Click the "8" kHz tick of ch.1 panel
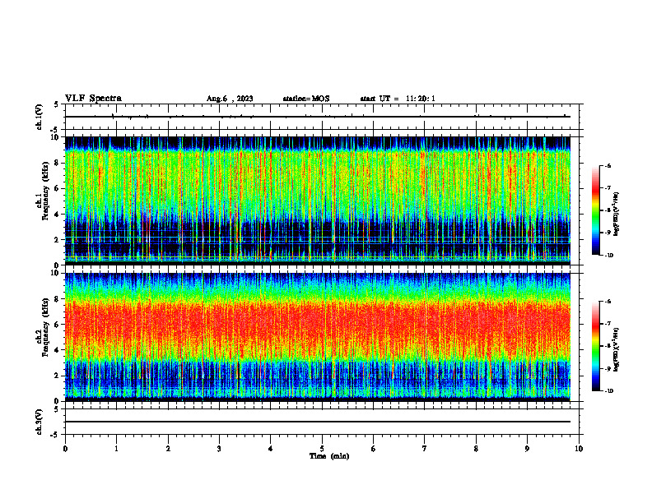 tap(58, 163)
